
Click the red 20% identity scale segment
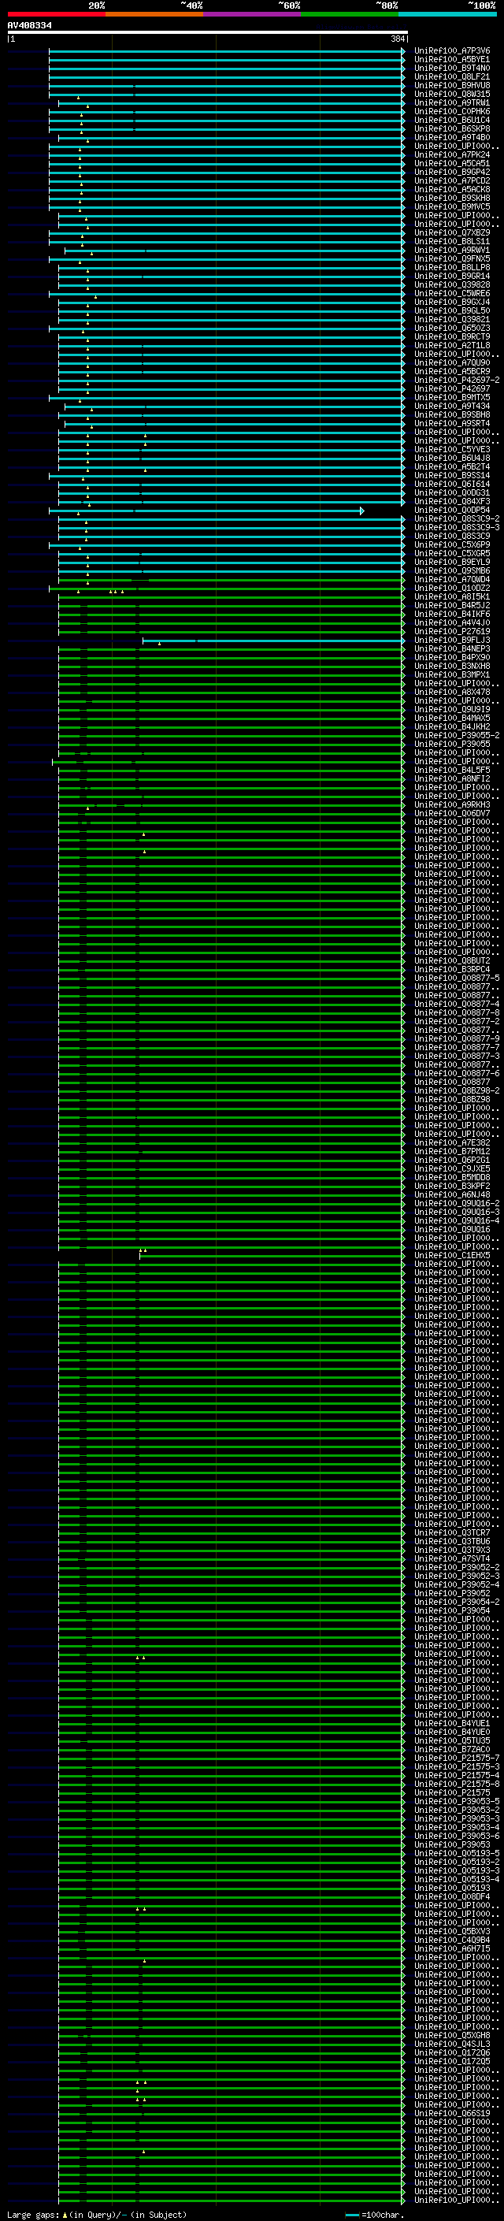56,14
